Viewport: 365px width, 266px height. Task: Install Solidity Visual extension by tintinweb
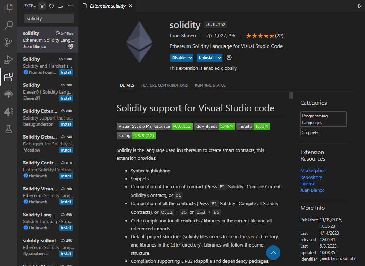coord(66,202)
